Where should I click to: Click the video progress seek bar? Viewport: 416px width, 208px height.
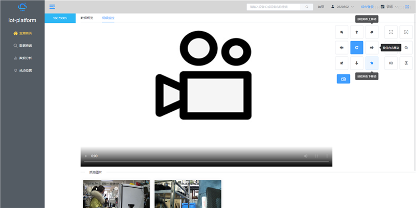click(x=206, y=162)
